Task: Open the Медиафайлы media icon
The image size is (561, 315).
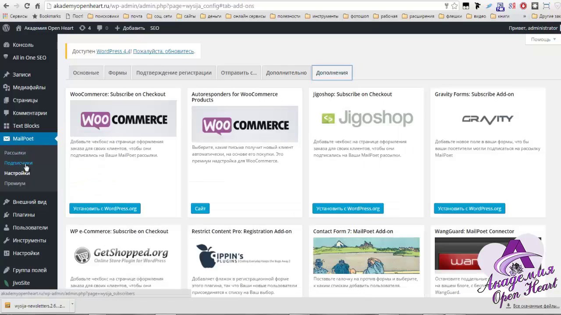Action: (6, 87)
